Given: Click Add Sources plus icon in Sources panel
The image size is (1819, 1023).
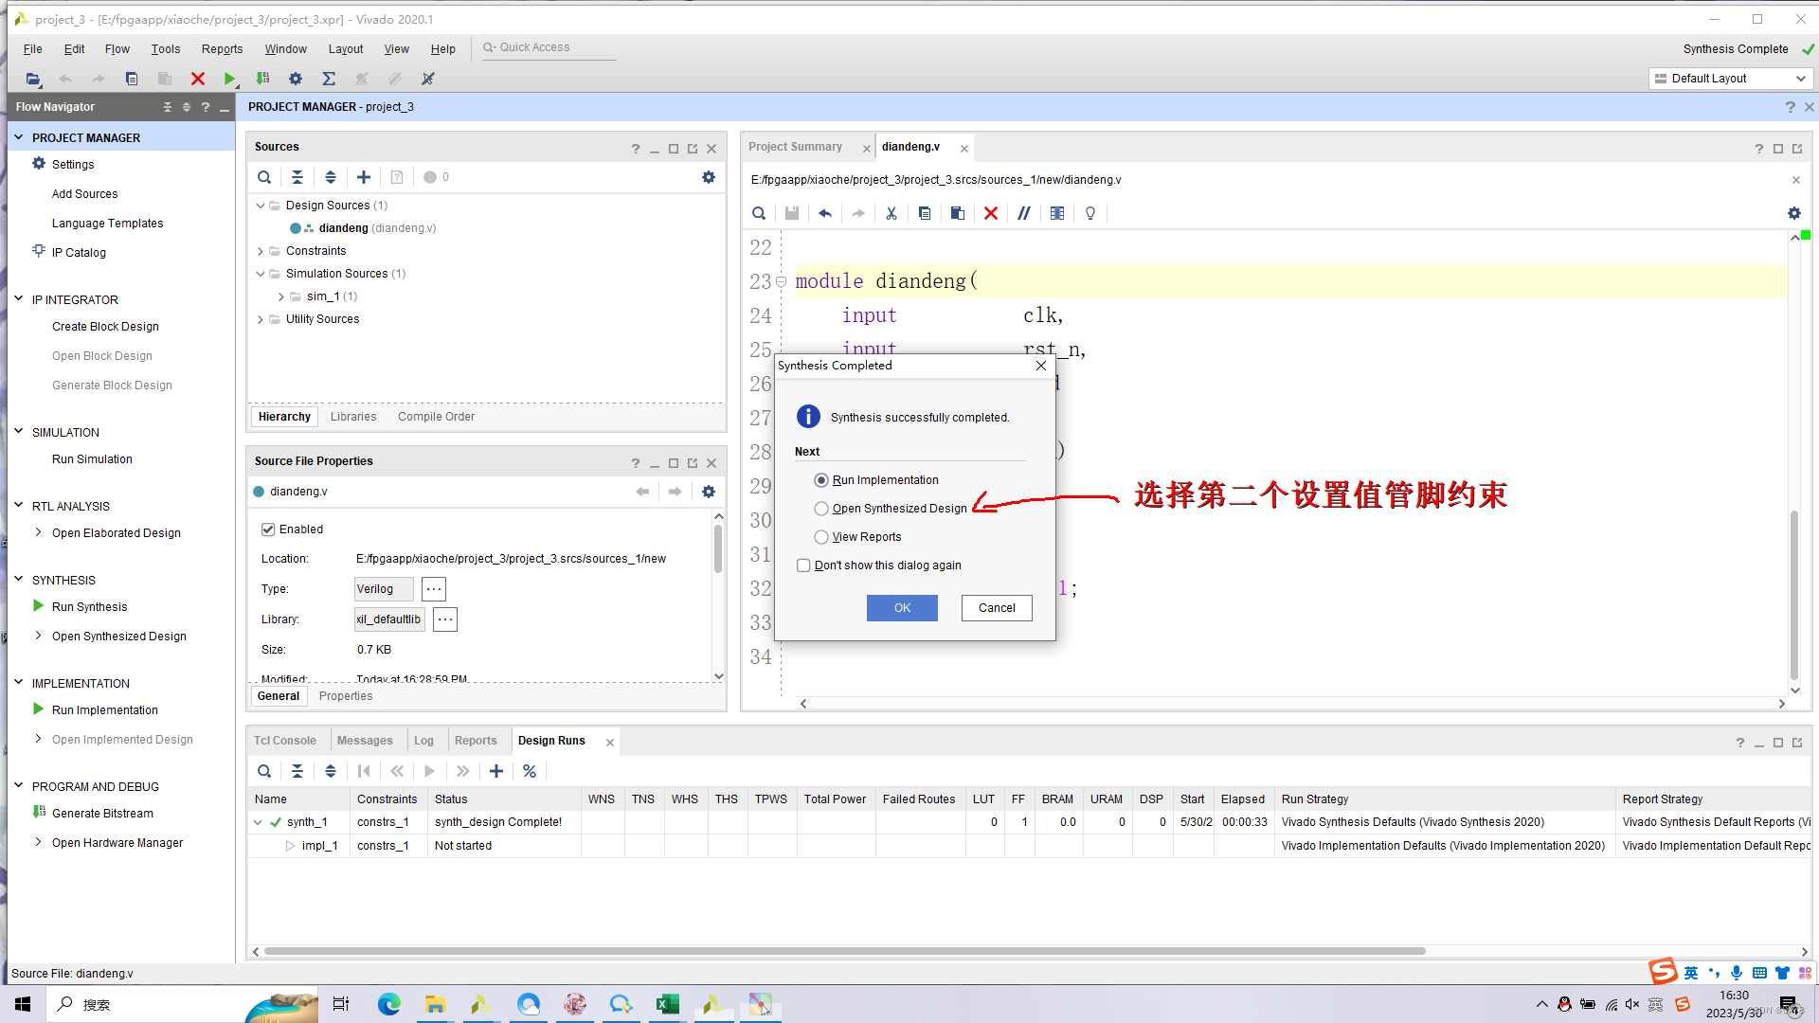Looking at the screenshot, I should [x=364, y=177].
